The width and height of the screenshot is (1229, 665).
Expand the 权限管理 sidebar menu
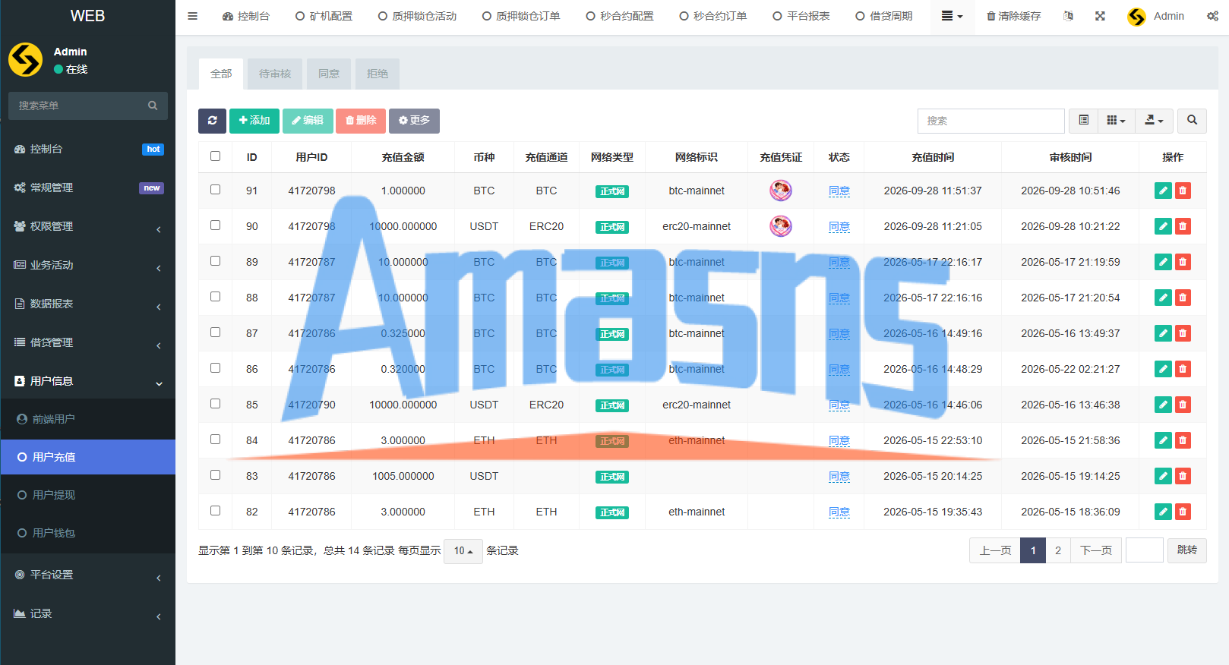point(88,226)
